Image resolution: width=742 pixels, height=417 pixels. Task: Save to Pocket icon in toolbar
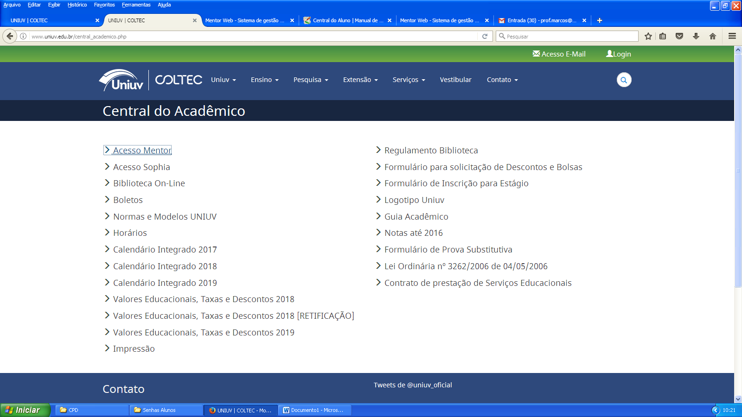679,36
